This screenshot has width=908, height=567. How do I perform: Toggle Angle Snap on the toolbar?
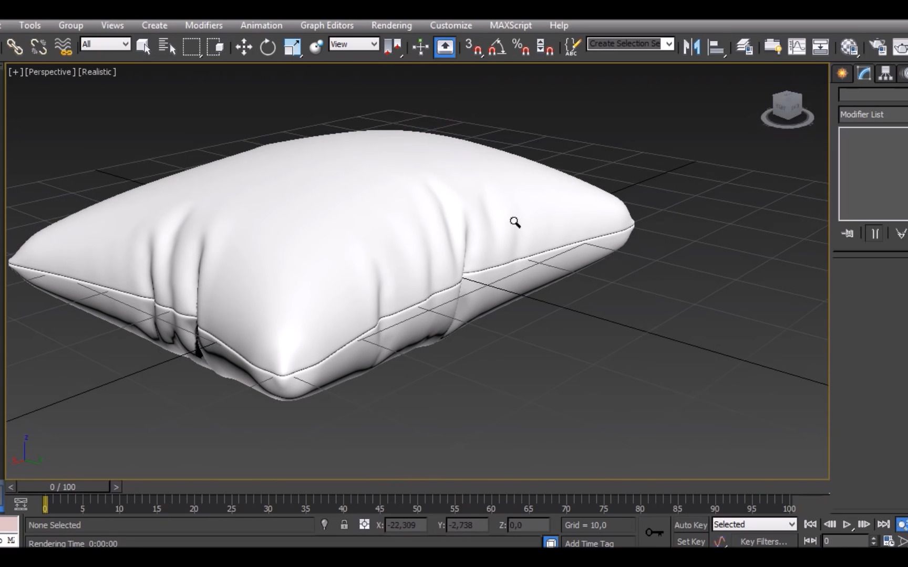pos(497,47)
